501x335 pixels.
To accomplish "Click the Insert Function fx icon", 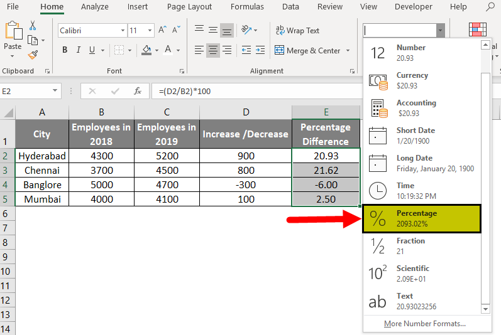I will [x=137, y=91].
